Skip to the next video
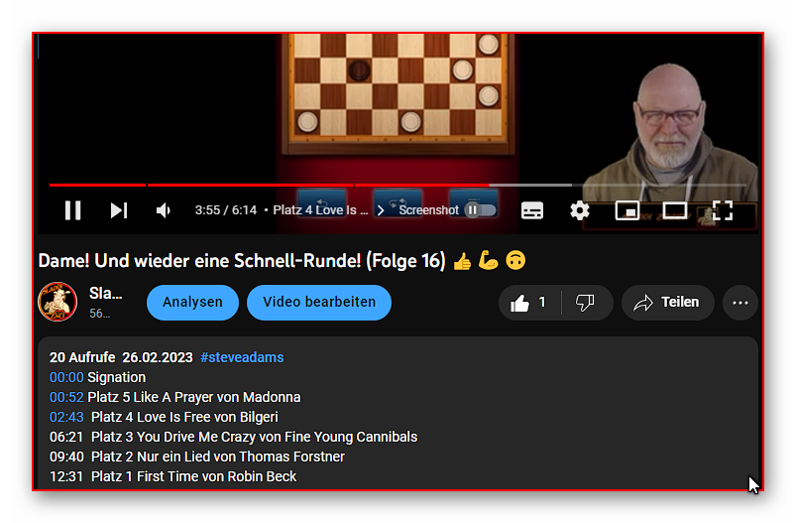The image size is (796, 523). click(x=119, y=210)
